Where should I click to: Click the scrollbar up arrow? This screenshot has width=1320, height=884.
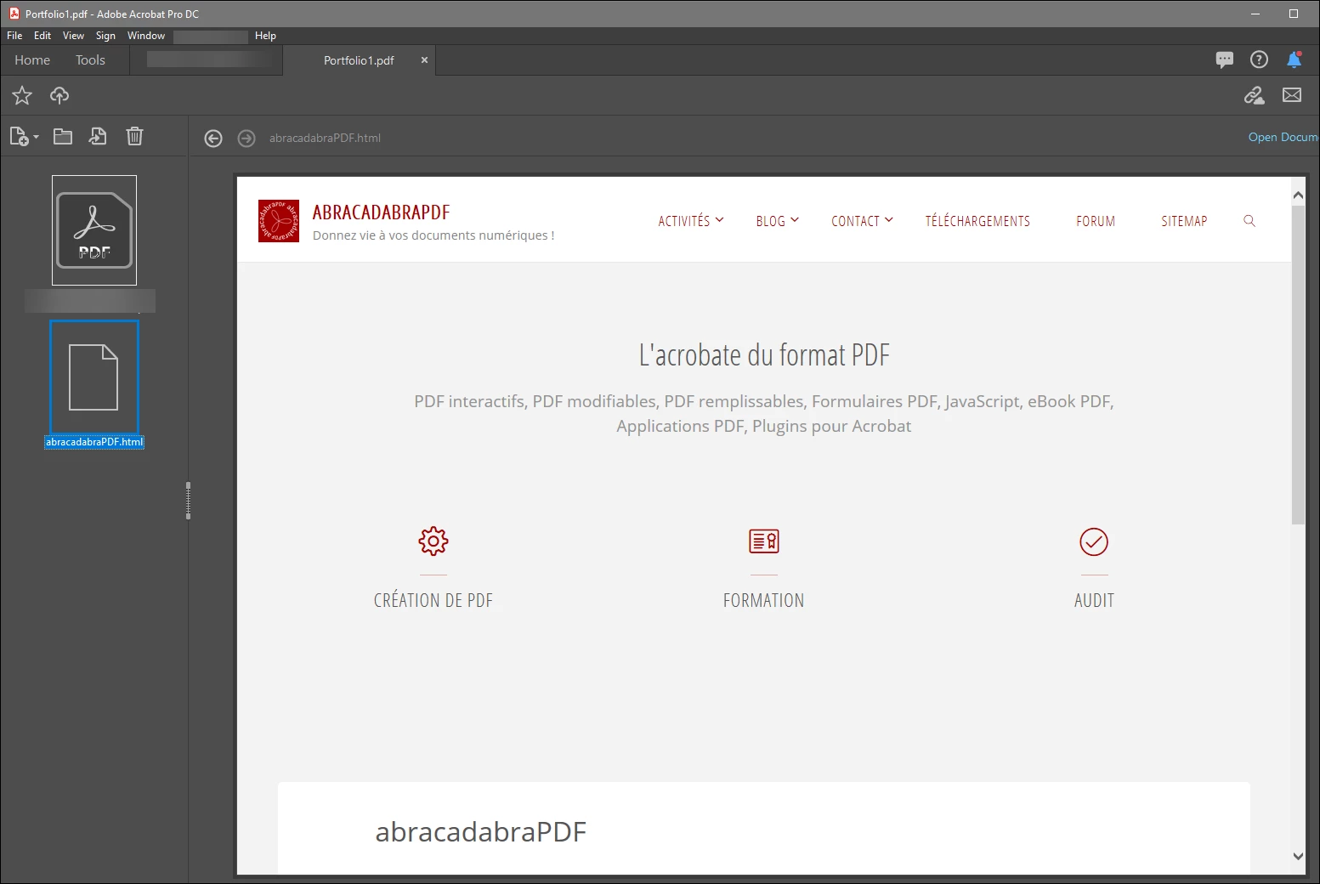(1298, 195)
